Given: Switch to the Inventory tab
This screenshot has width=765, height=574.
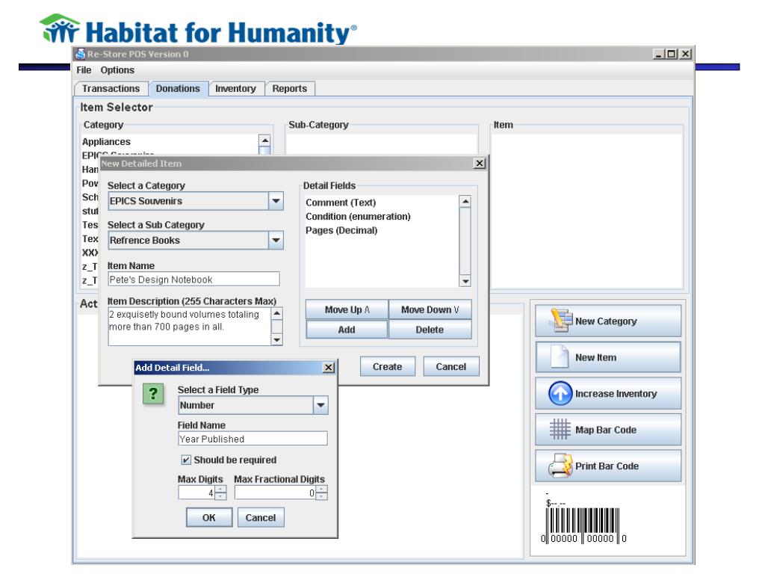Looking at the screenshot, I should [x=235, y=89].
